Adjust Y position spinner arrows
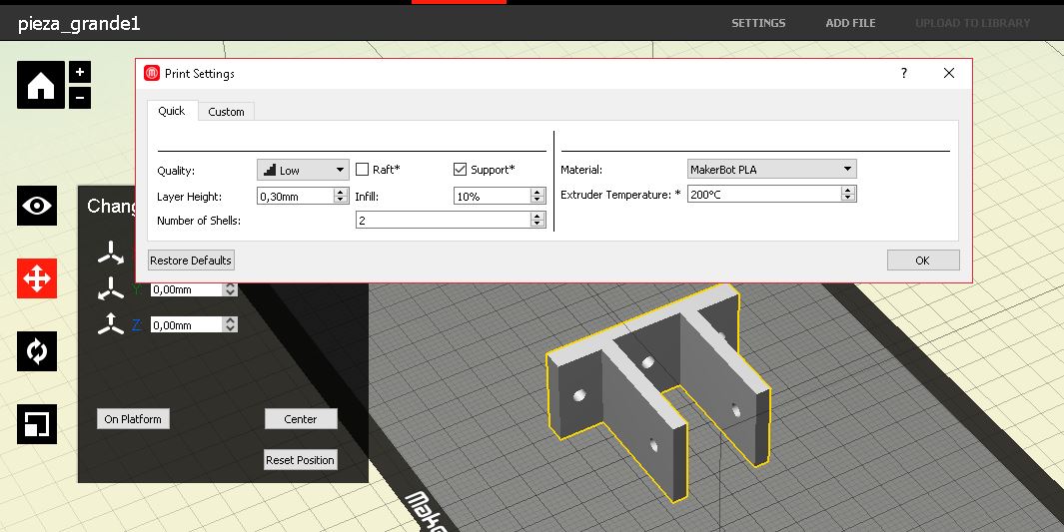1064x532 pixels. coord(231,289)
